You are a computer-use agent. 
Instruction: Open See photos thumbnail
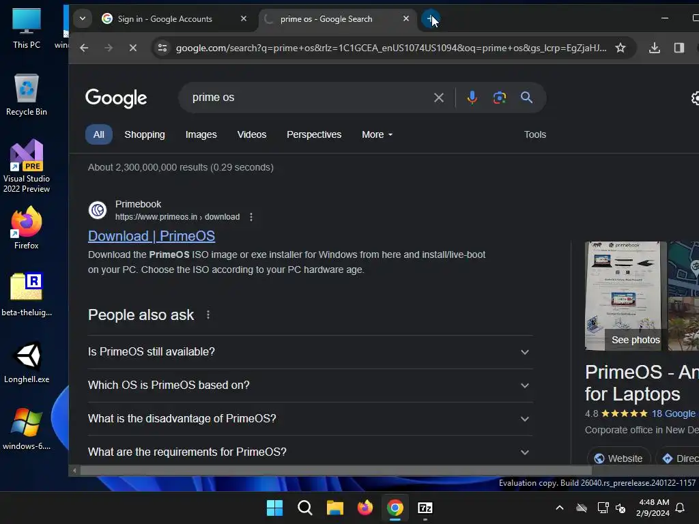click(x=625, y=296)
